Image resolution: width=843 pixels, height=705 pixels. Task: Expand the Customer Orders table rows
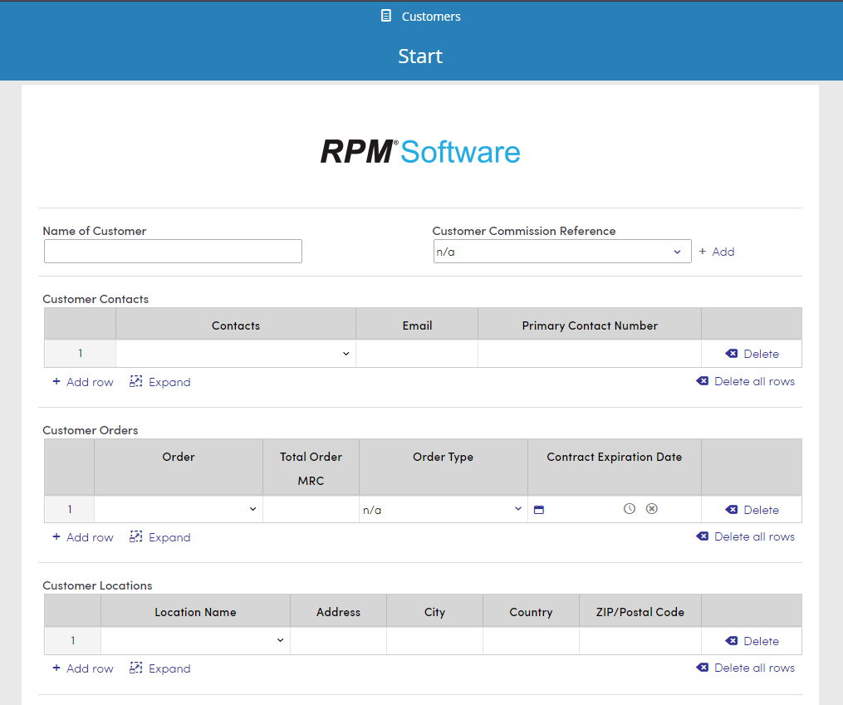coord(159,536)
